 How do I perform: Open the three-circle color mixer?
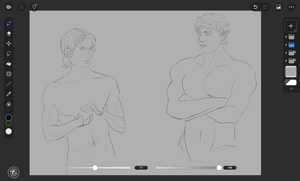pyautogui.click(x=9, y=104)
